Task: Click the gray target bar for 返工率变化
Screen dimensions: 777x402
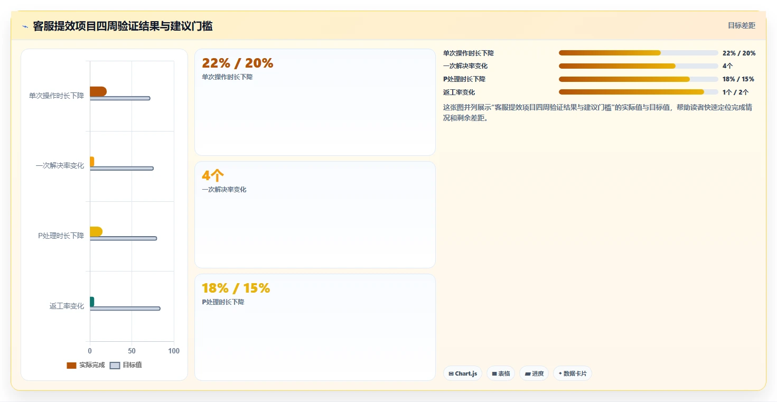Action: 125,308
